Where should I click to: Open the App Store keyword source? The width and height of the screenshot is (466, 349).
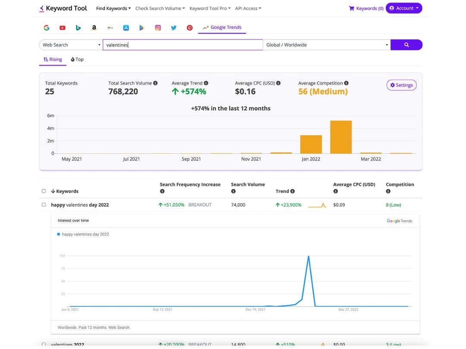point(126,27)
